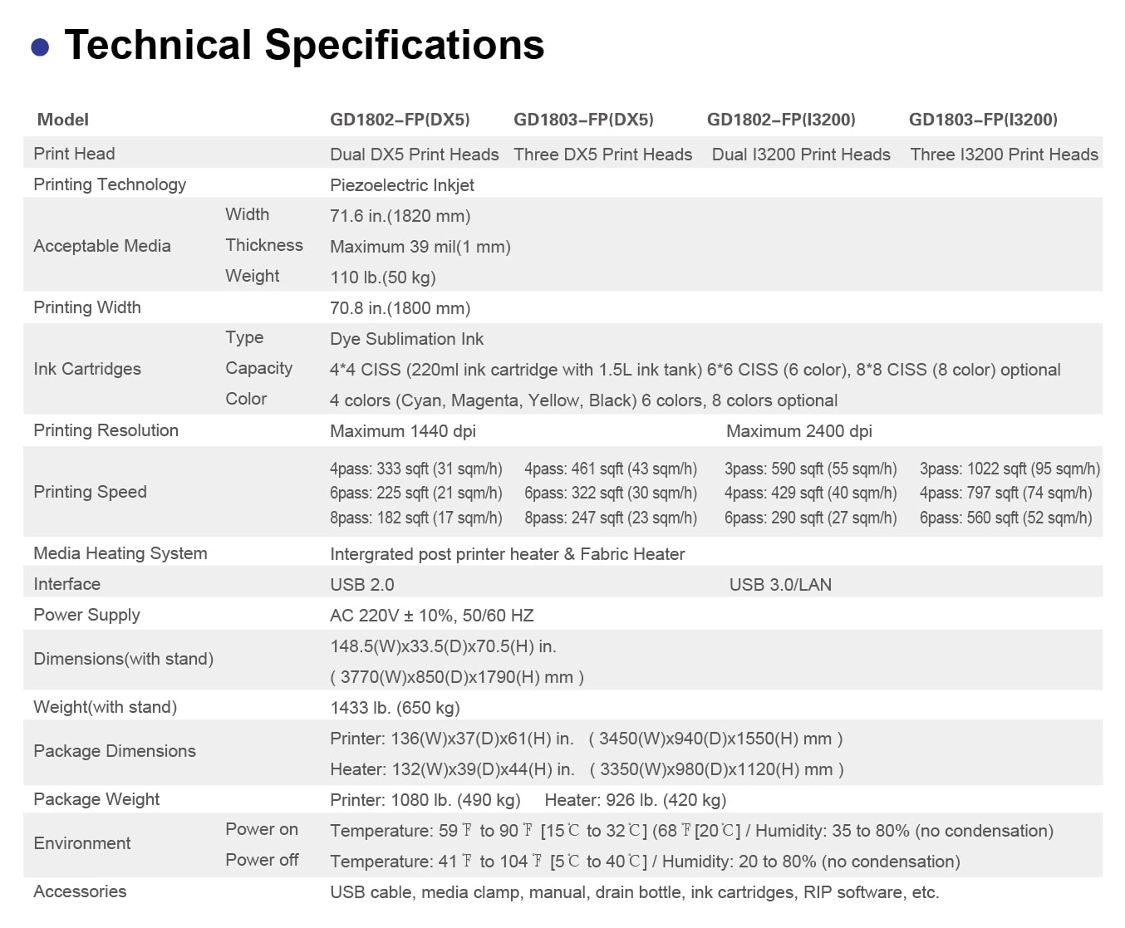
Task: Select the Piezoelectric Inkjet text
Action: (x=402, y=185)
